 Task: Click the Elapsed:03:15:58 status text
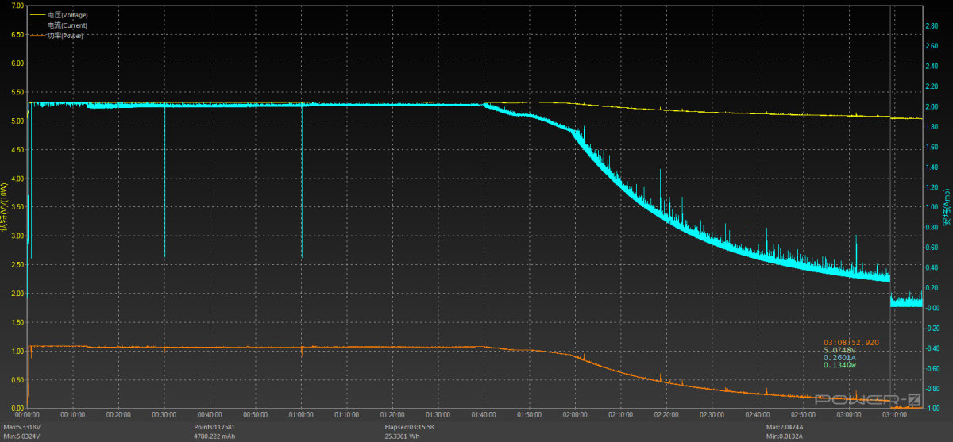click(x=409, y=428)
